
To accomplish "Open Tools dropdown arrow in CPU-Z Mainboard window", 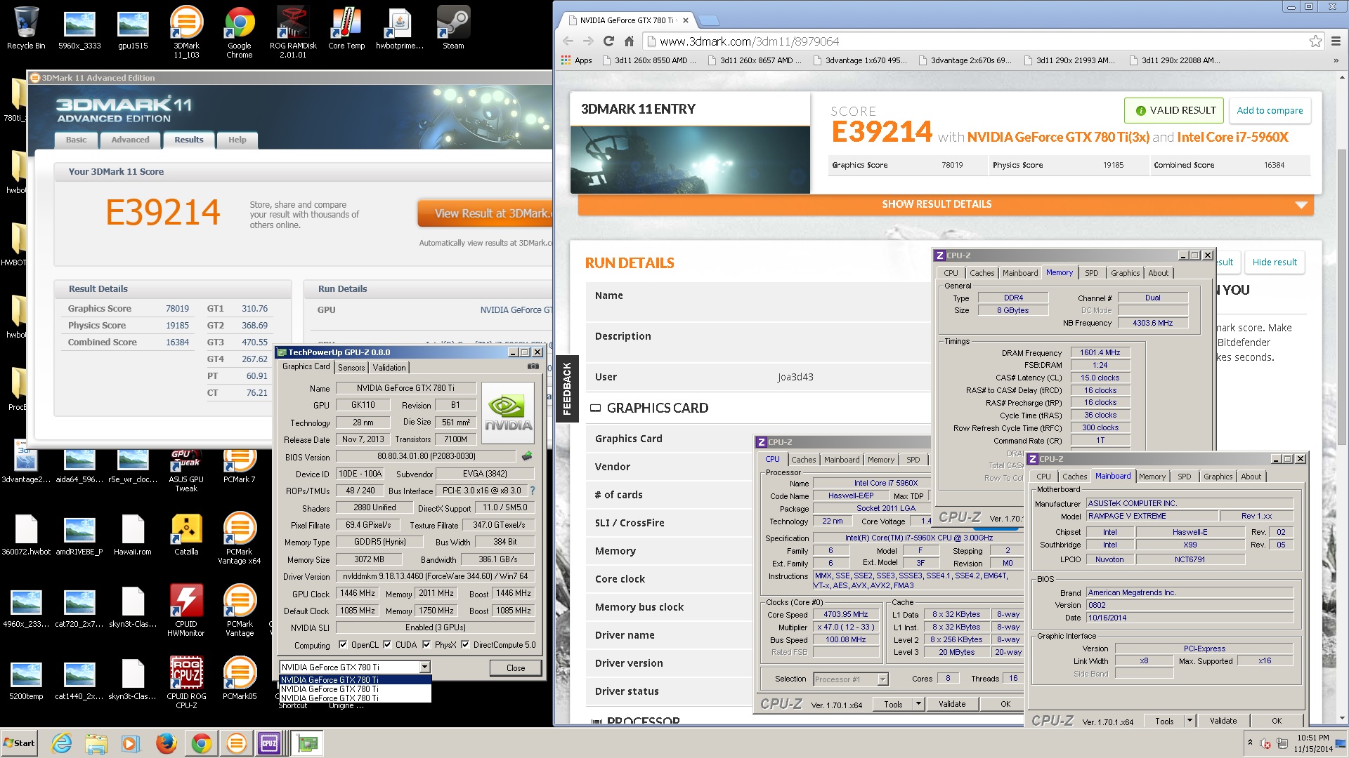I will click(x=1190, y=720).
